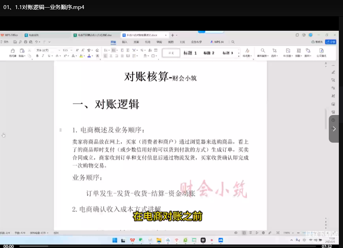Click the Bold formatting icon

coord(37,56)
